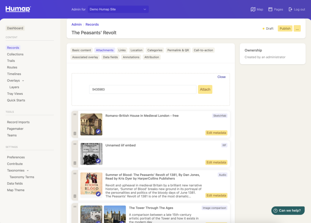Image resolution: width=311 pixels, height=223 pixels.
Task: Click the pencil edit icon on Summer of Blood thumbnail
Action: 98,194
